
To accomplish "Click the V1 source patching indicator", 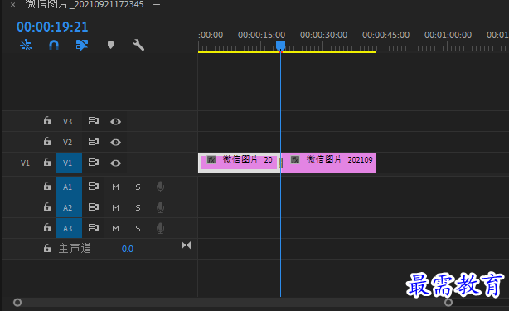I will coord(25,163).
